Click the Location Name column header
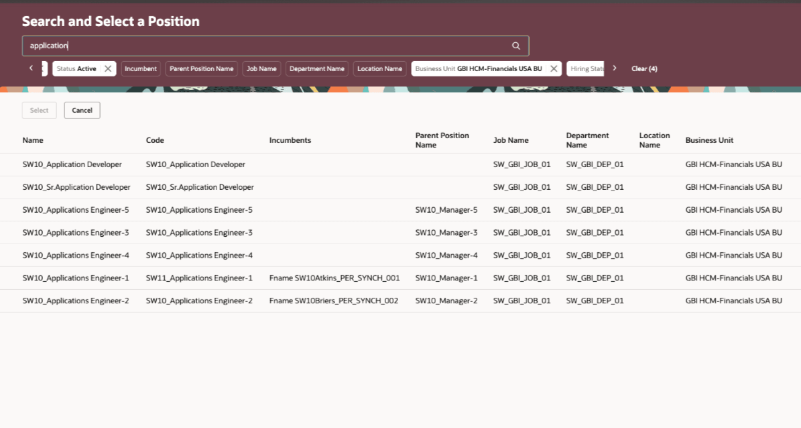801x428 pixels. (x=654, y=140)
